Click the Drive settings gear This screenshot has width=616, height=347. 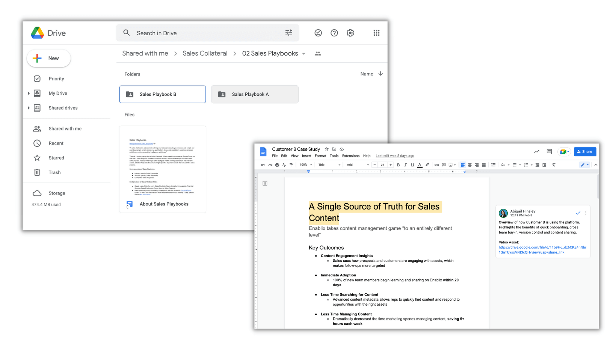pos(350,33)
